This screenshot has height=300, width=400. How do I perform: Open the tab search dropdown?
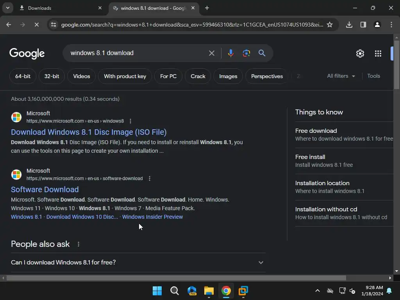click(x=8, y=8)
